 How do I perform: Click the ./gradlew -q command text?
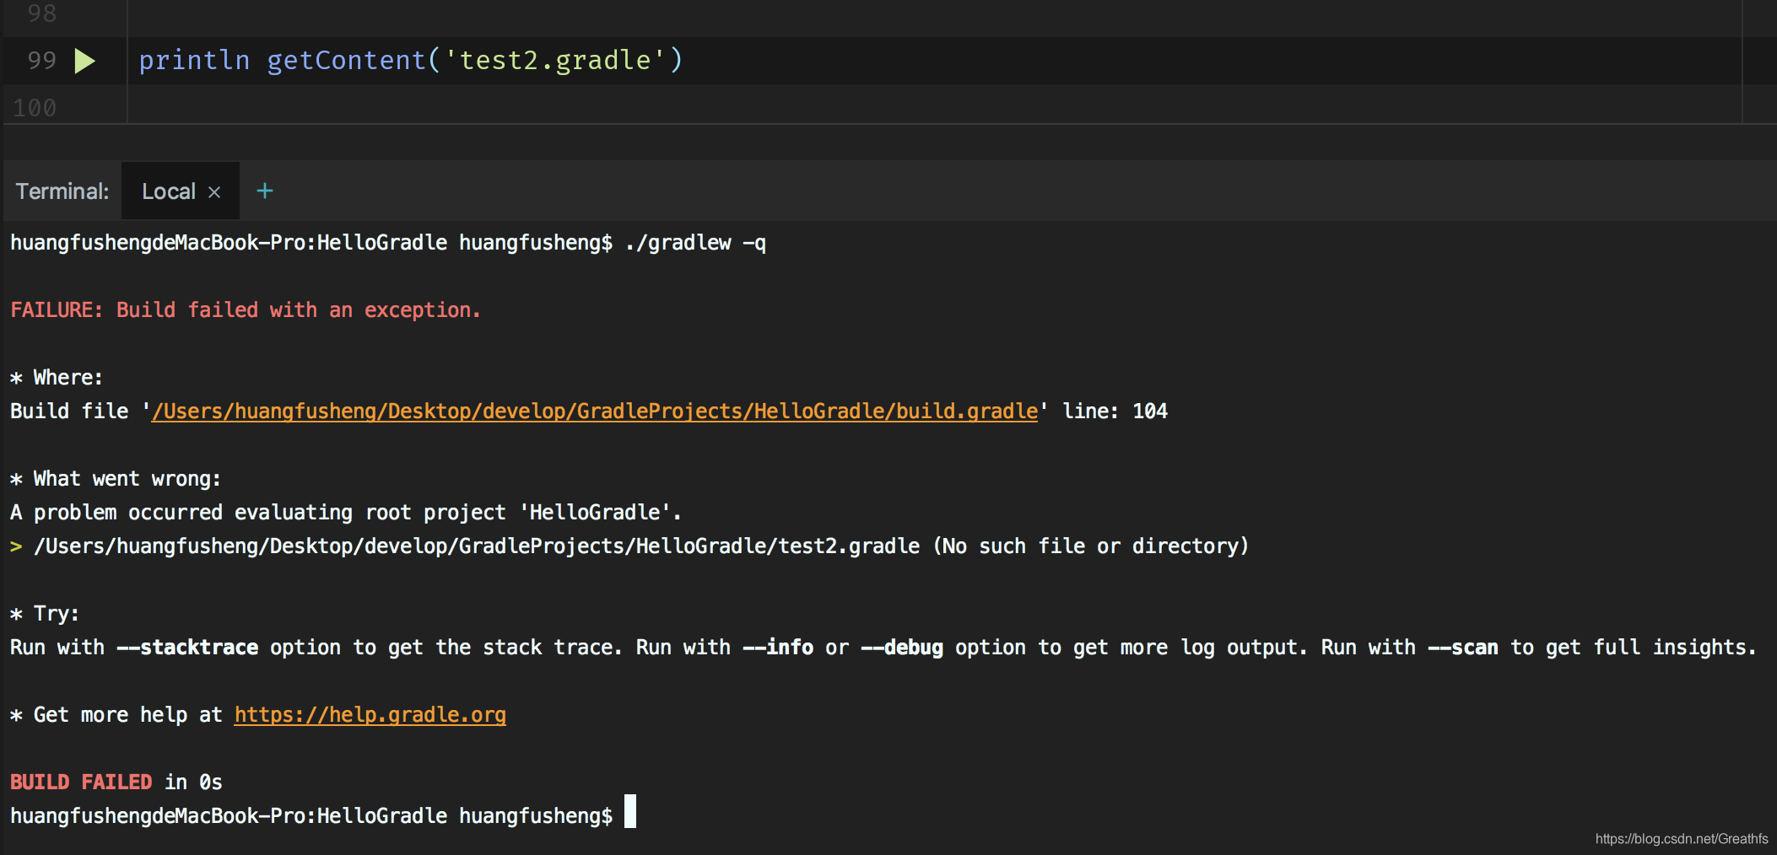[696, 243]
